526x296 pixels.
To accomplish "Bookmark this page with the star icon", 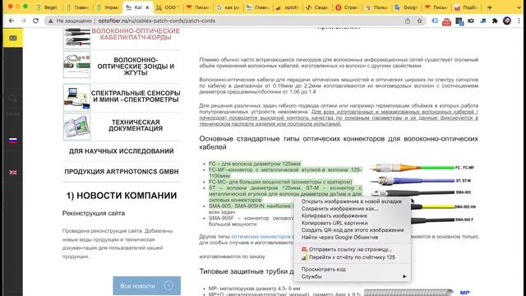I will (x=419, y=21).
